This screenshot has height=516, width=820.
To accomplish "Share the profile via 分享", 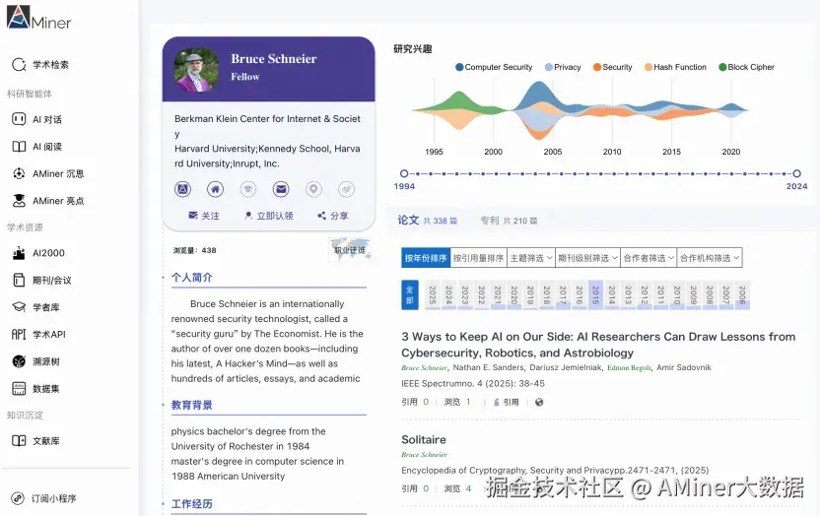I will coord(332,216).
